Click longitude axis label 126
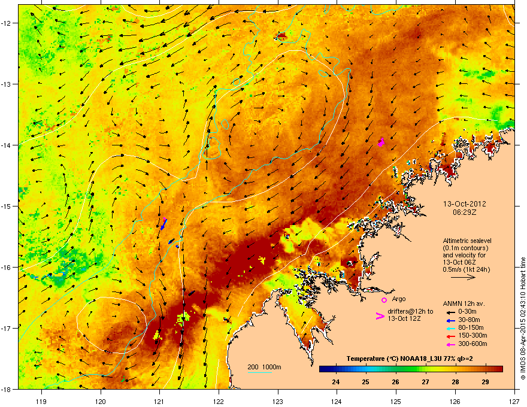 tap(455, 401)
